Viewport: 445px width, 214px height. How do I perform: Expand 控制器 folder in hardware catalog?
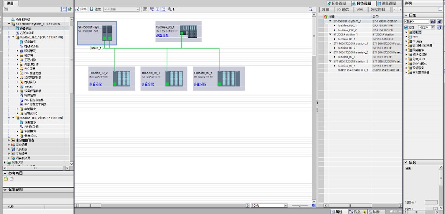[406, 32]
